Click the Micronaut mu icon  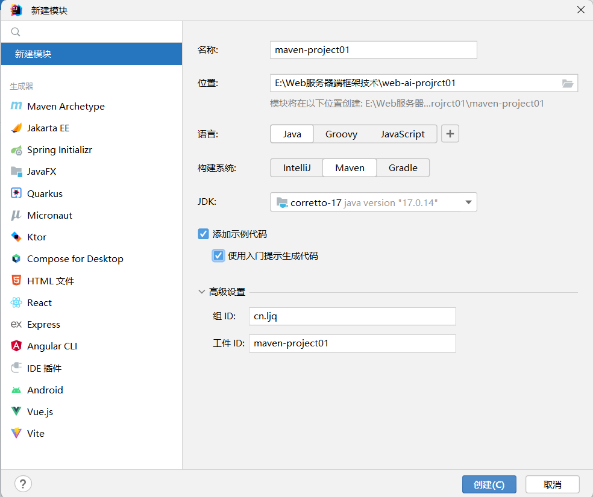16,215
